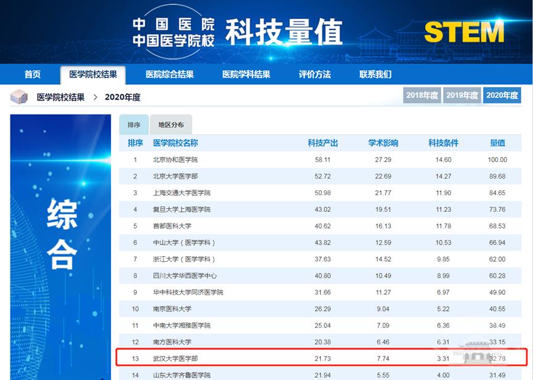The image size is (533, 380).
Task: Select the 排序 ranking tab
Action: coord(134,124)
